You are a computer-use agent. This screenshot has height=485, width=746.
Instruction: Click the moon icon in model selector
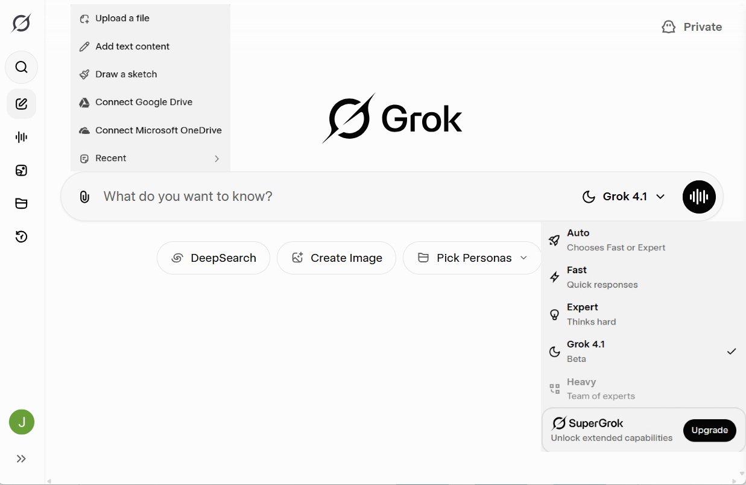589,197
